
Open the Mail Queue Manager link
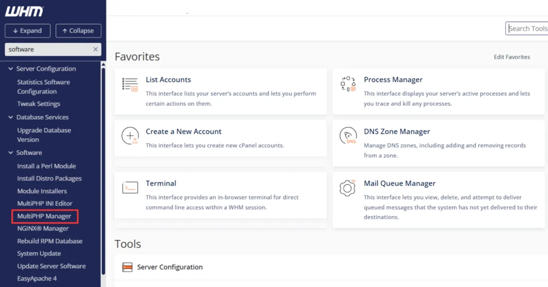pyautogui.click(x=399, y=183)
